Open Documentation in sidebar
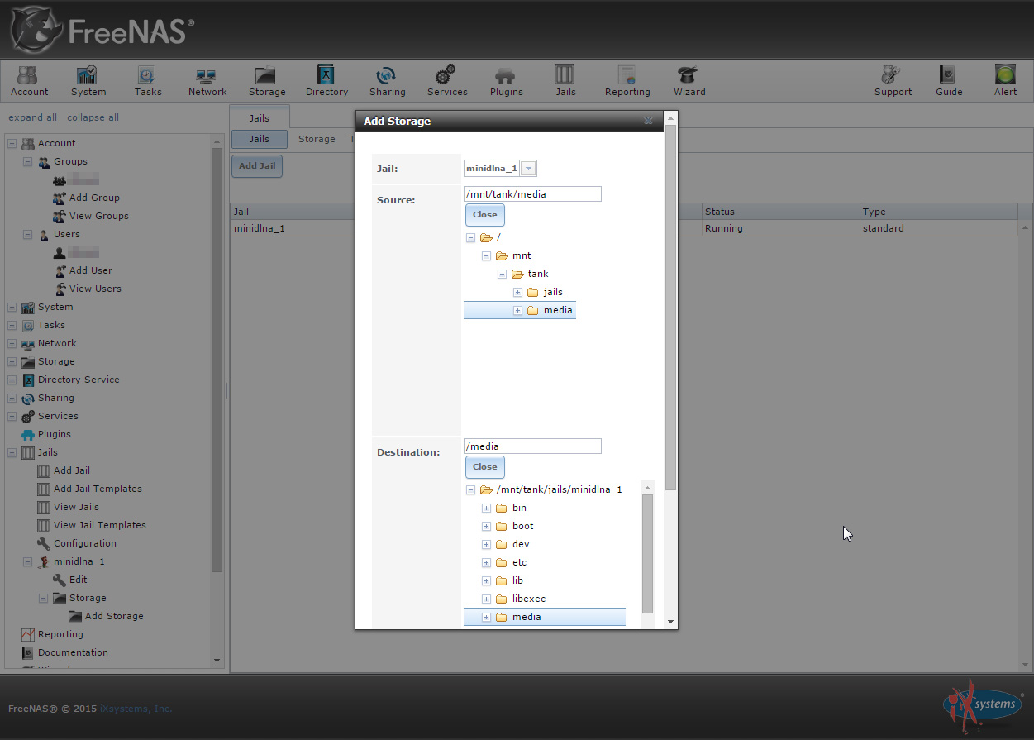Screen dimensions: 1034x740 [x=73, y=652]
